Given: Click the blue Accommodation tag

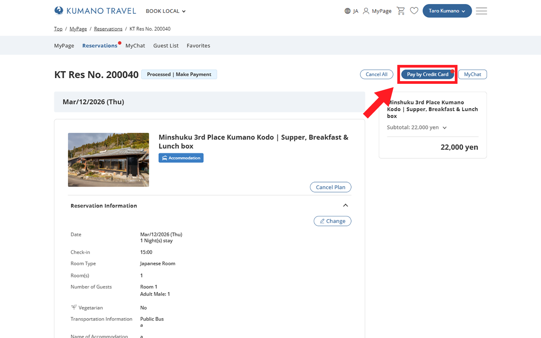Looking at the screenshot, I should tap(181, 158).
